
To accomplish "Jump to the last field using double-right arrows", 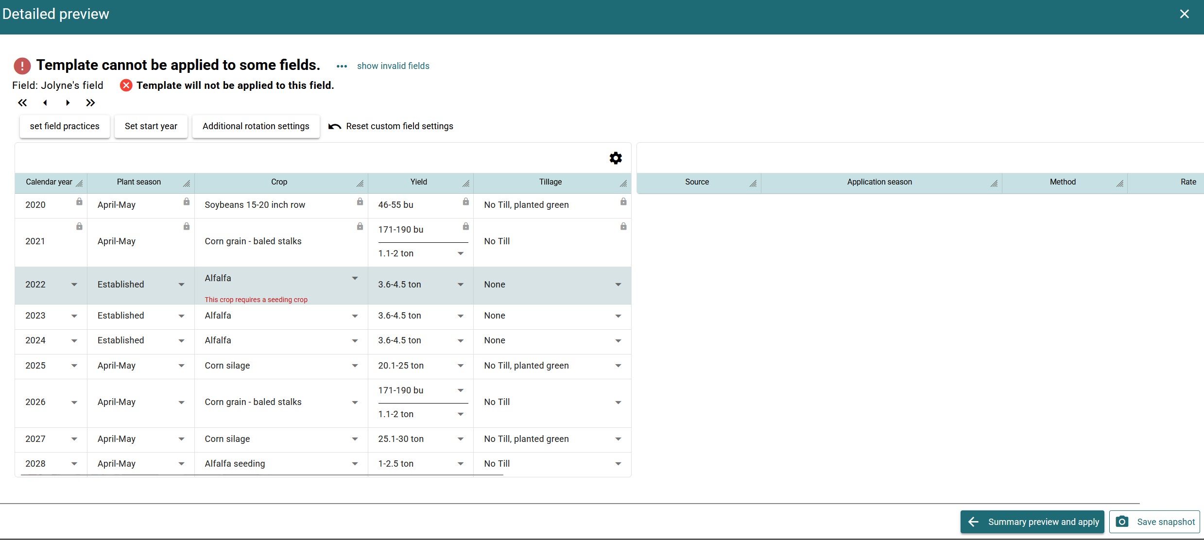I will pyautogui.click(x=90, y=103).
